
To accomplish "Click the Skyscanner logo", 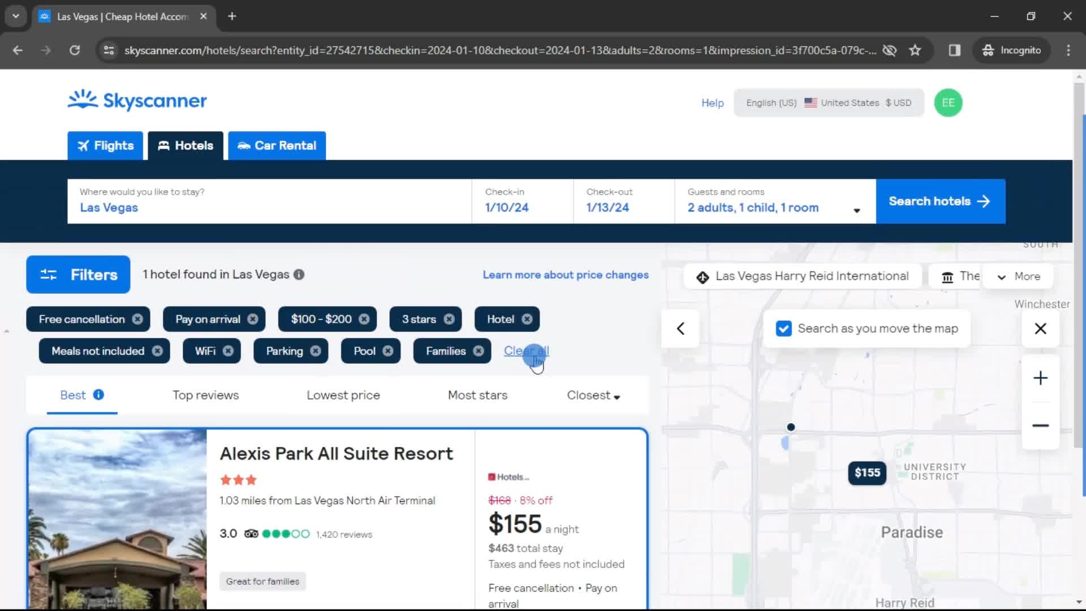I will tap(137, 100).
